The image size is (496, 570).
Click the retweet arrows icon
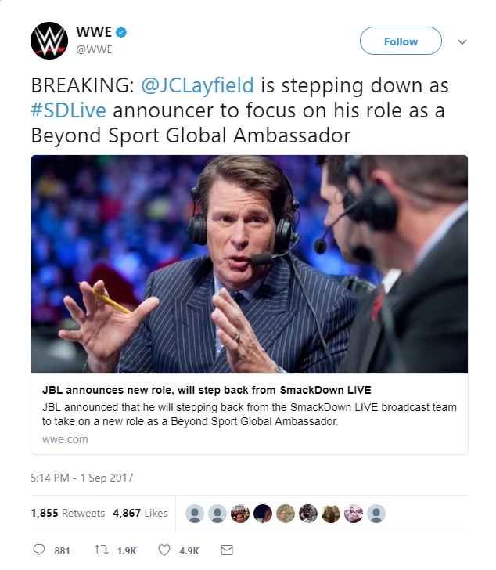tap(99, 550)
